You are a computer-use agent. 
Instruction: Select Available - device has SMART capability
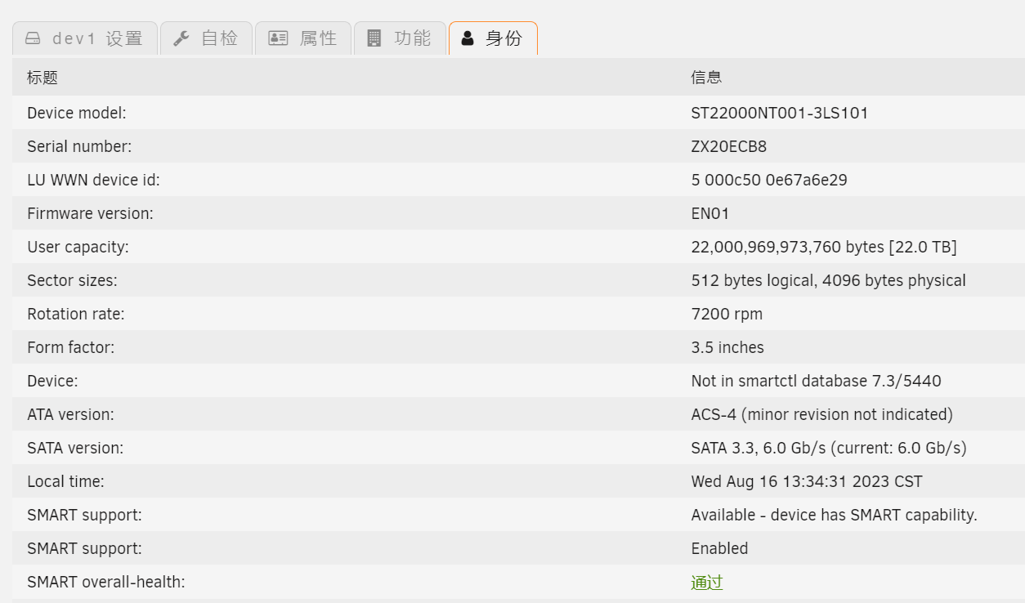click(835, 515)
